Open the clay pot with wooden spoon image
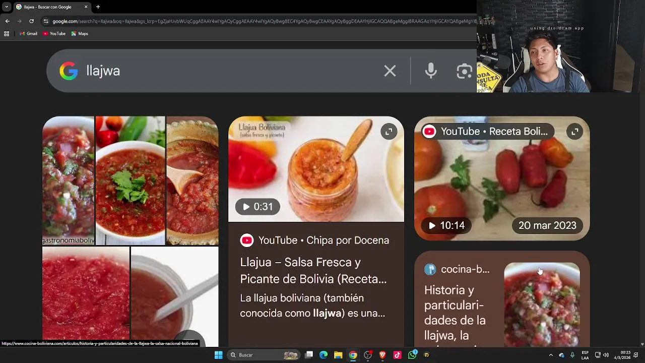Image resolution: width=645 pixels, height=363 pixels. tap(192, 180)
